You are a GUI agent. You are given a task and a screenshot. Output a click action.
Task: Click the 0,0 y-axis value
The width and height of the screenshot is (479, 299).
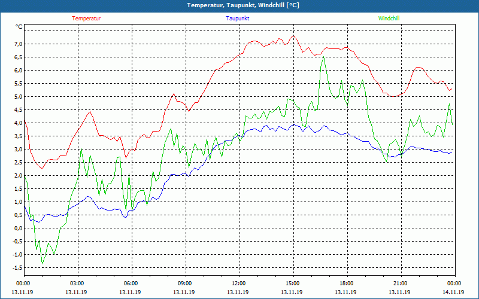click(x=19, y=228)
